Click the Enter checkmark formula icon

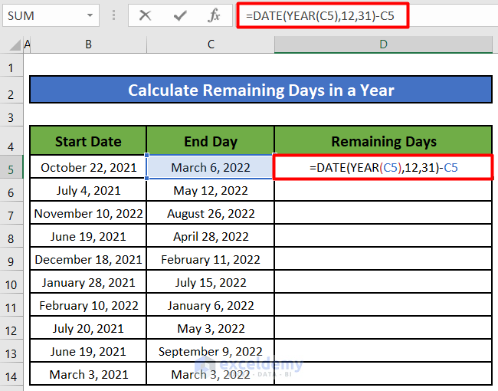coord(180,15)
